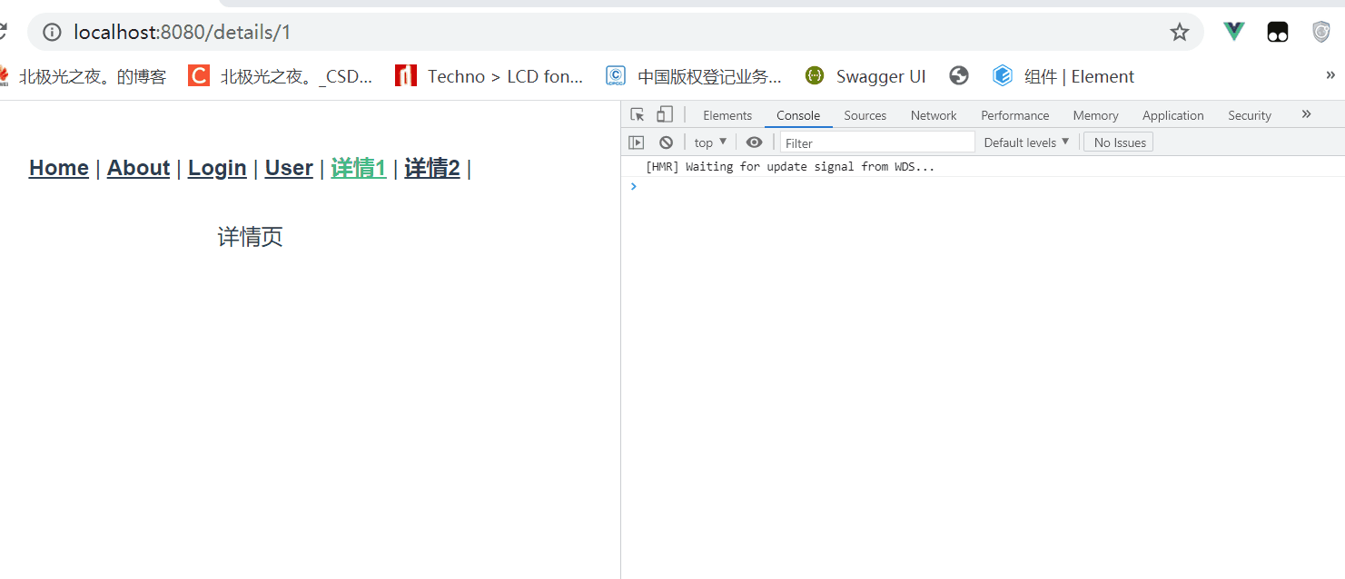The image size is (1345, 579).
Task: Click the shield extension icon in toolbar
Action: (1320, 31)
